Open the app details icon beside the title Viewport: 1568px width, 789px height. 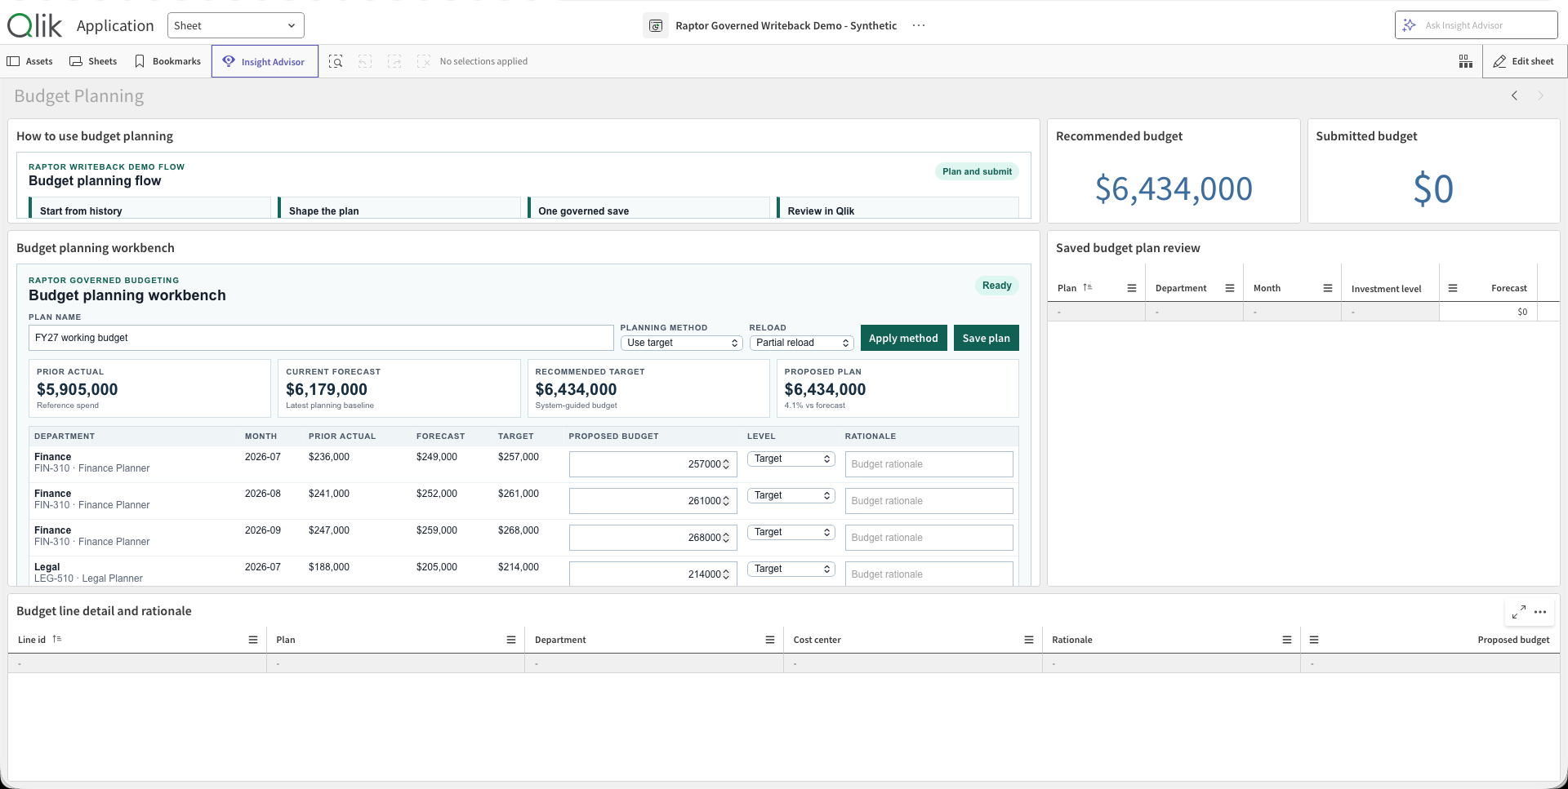(656, 25)
